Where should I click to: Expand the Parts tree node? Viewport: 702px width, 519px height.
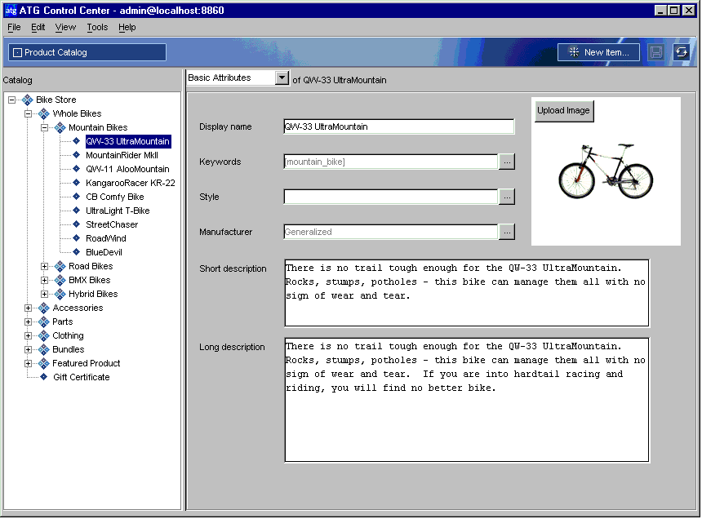29,322
